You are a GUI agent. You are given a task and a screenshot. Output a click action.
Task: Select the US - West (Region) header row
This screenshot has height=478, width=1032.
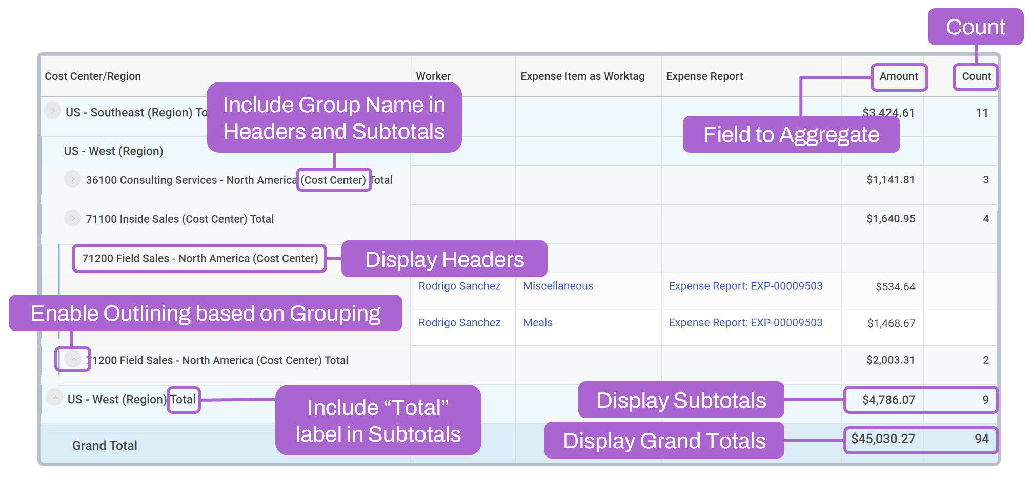tap(113, 151)
